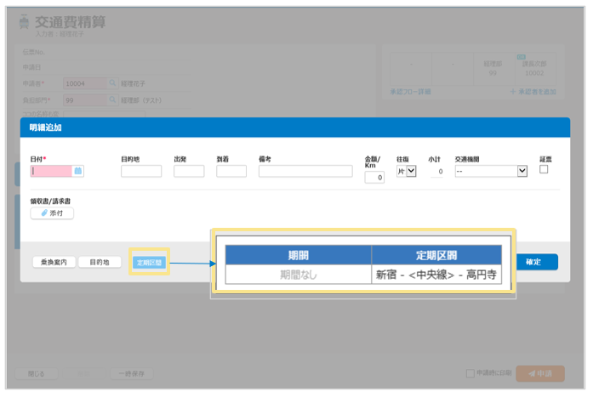The width and height of the screenshot is (593, 397).
Task: Click the plus icon for 承認者を追加
Action: 513,91
